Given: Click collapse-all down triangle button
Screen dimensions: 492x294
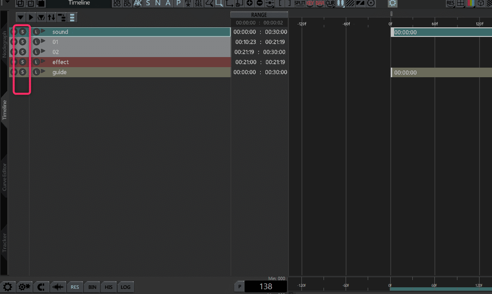Looking at the screenshot, I should click(20, 18).
